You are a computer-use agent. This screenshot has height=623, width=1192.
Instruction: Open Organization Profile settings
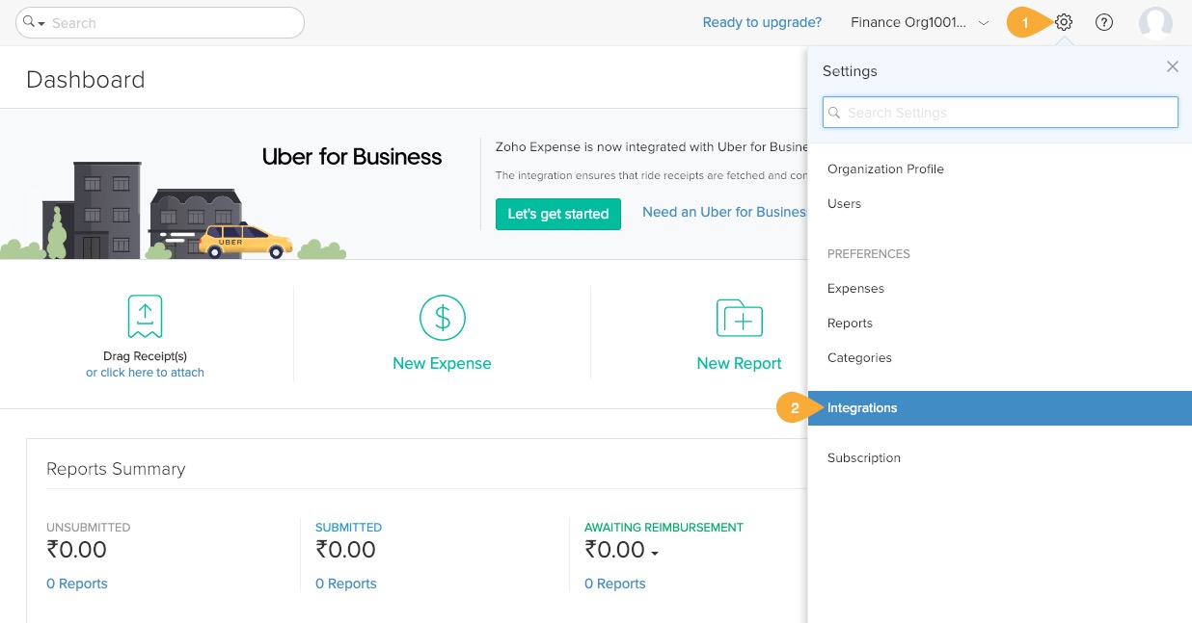pyautogui.click(x=885, y=169)
